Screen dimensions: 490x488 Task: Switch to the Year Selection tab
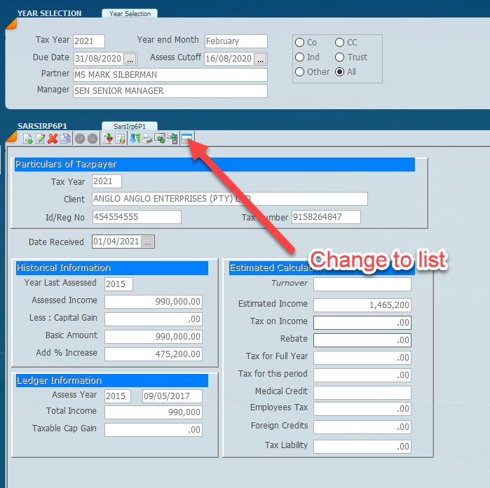point(130,13)
